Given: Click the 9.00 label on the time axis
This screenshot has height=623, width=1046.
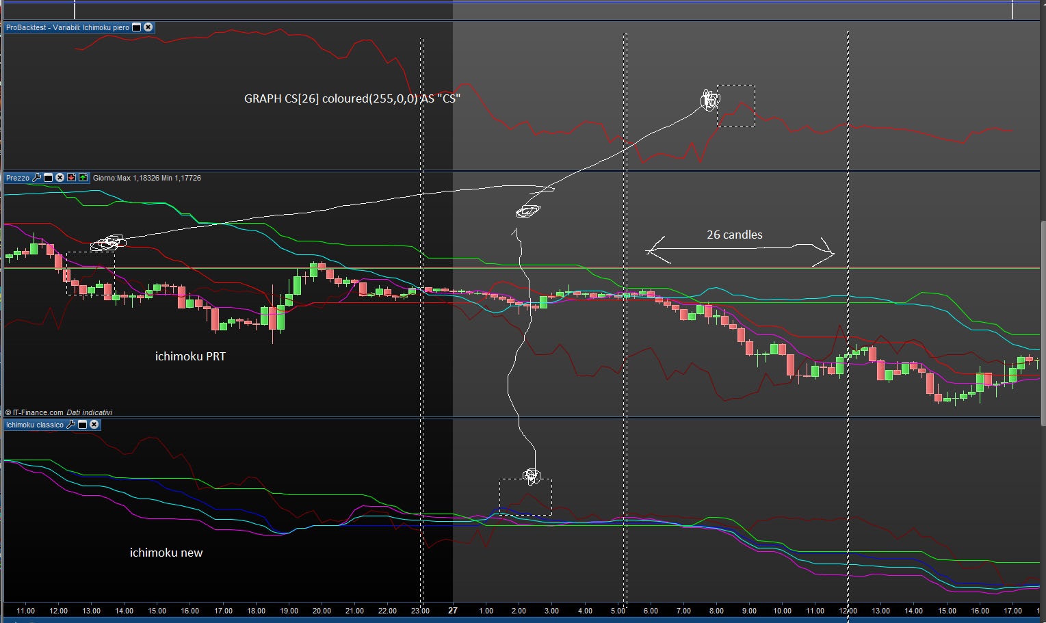Looking at the screenshot, I should tap(749, 611).
